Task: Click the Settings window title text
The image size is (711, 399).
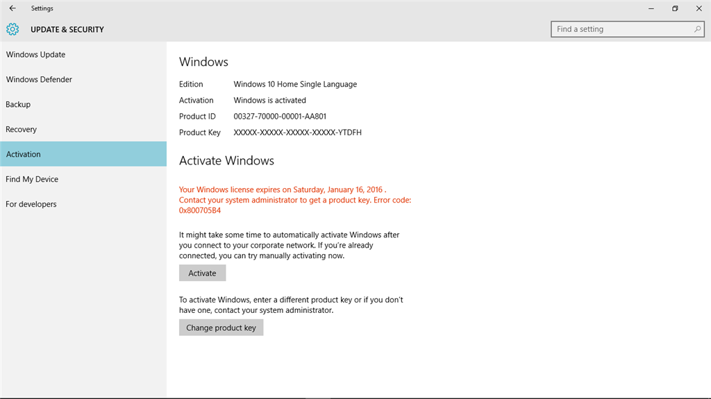Action: (x=42, y=8)
